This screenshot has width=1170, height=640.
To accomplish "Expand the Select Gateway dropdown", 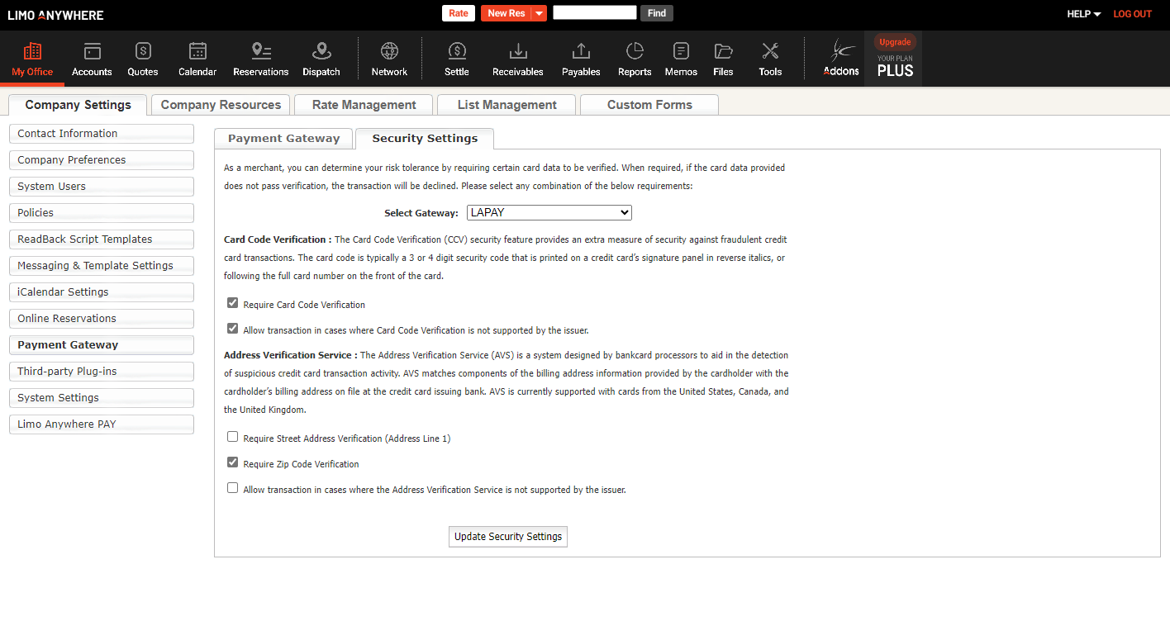I will click(x=549, y=213).
